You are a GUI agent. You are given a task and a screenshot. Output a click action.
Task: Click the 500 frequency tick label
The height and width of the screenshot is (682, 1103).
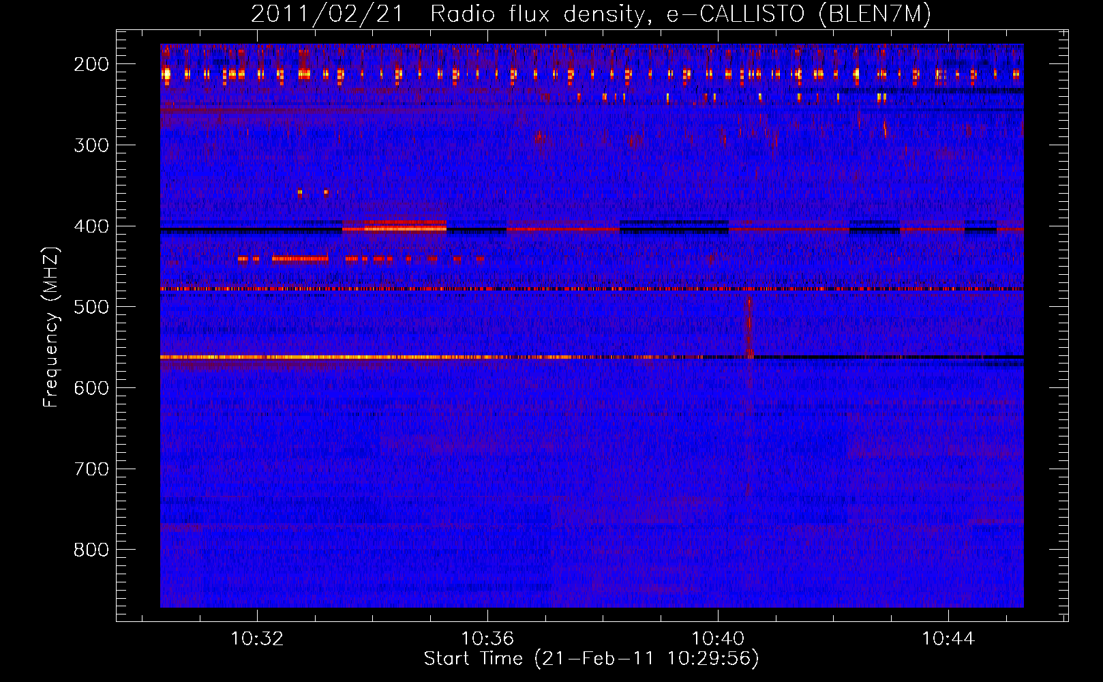pos(91,306)
